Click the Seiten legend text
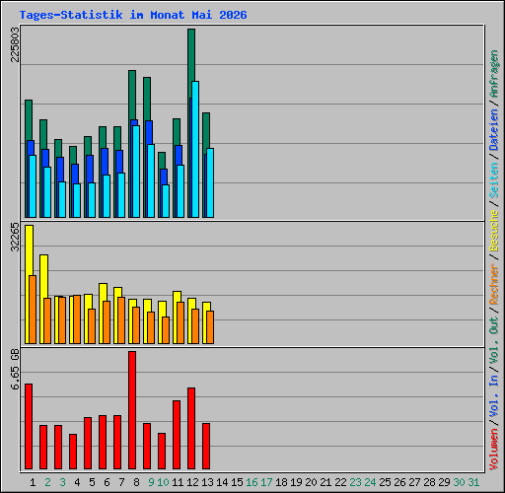Viewport: 505px width, 493px height. click(494, 180)
